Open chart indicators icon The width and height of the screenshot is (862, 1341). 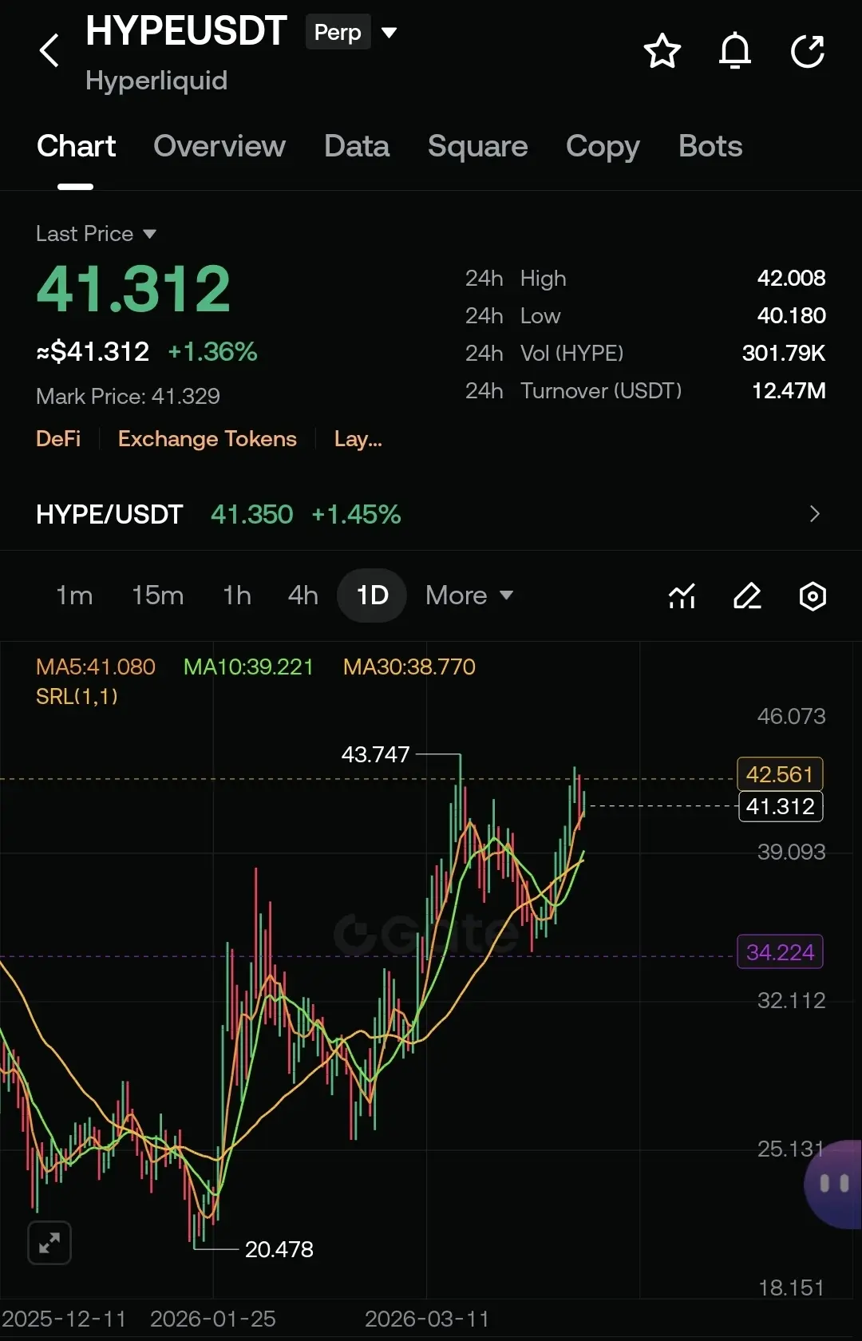point(682,595)
